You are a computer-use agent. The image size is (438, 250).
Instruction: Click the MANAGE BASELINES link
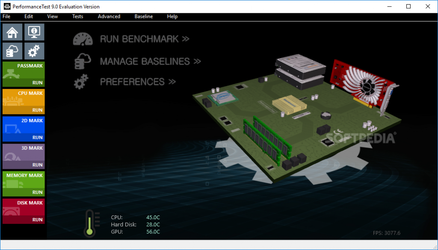coord(151,62)
